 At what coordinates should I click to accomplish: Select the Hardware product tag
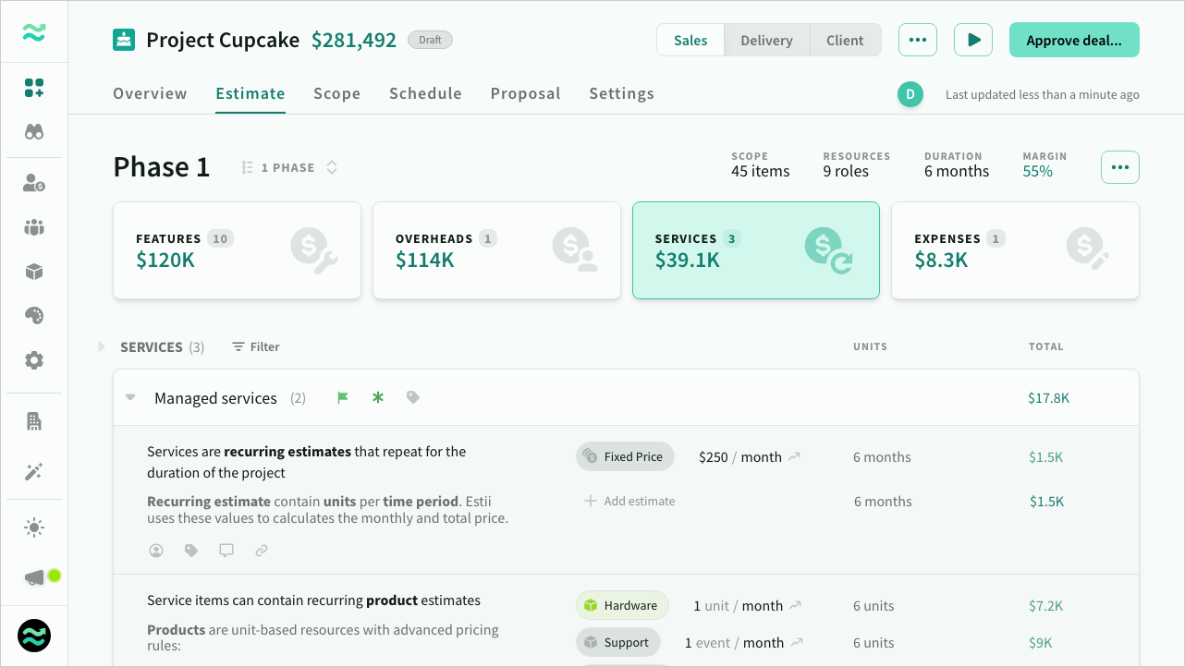(622, 606)
